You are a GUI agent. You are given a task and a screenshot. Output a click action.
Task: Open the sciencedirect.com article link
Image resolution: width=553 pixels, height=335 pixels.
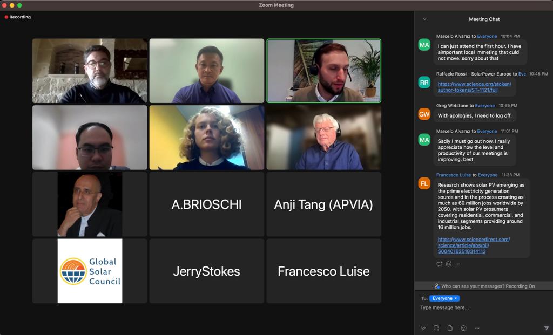click(473, 245)
